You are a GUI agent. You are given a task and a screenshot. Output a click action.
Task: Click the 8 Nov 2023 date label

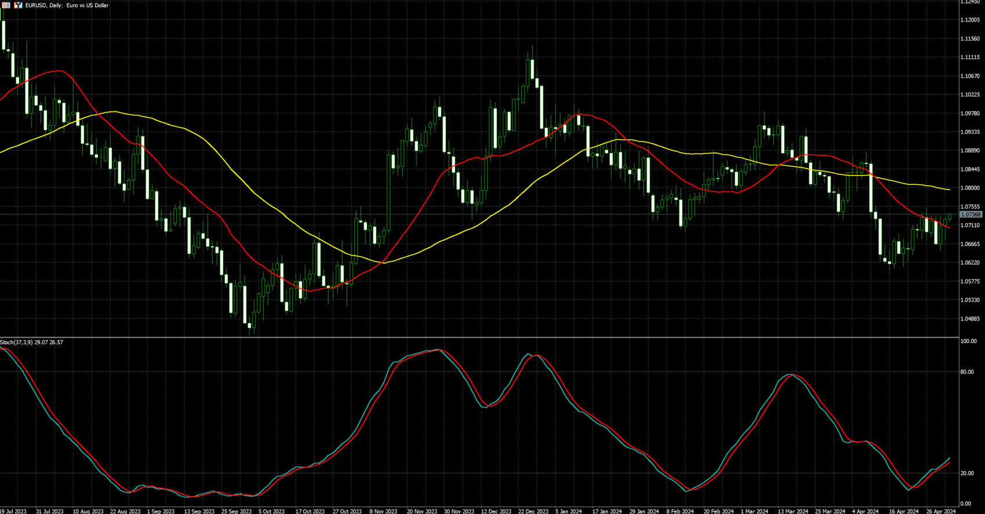coord(383,511)
